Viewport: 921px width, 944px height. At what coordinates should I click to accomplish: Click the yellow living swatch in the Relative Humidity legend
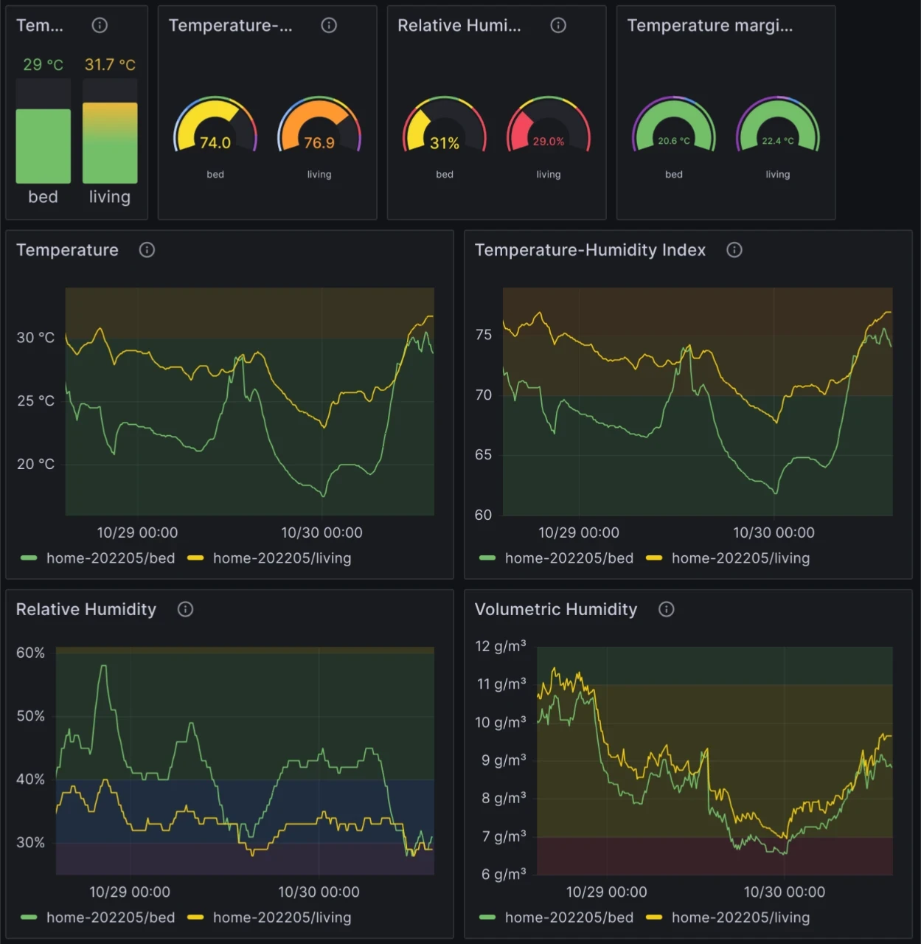pos(195,917)
